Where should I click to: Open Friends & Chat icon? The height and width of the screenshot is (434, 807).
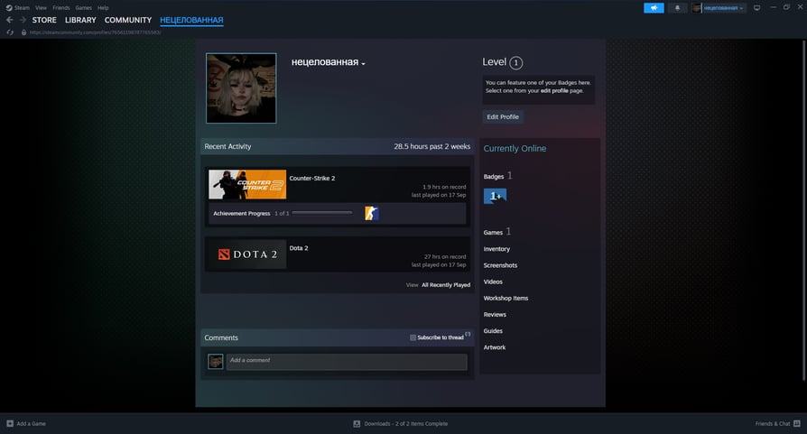797,424
